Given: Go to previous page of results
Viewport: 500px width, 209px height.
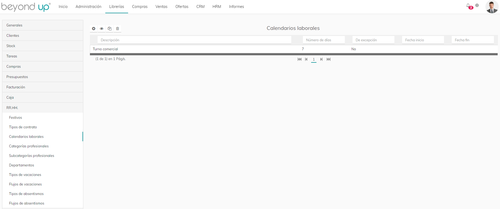Looking at the screenshot, I should coord(306,59).
